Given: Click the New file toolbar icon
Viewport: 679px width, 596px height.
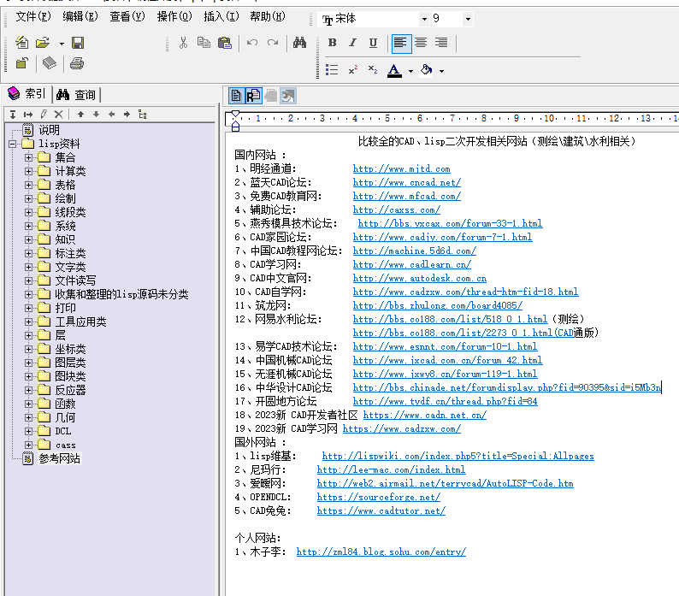Looking at the screenshot, I should coord(21,43).
